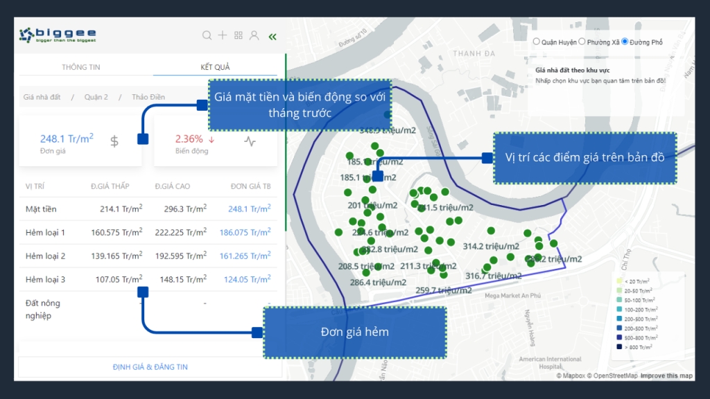Click the 314.2 triệu/m2 map price label
Screen dimensions: 710x399
pyautogui.click(x=491, y=246)
